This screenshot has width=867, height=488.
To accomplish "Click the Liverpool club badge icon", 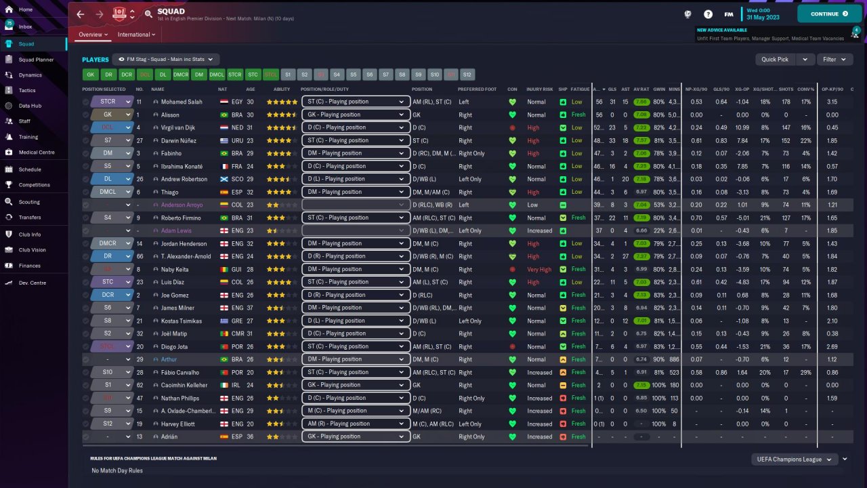I will [x=120, y=14].
